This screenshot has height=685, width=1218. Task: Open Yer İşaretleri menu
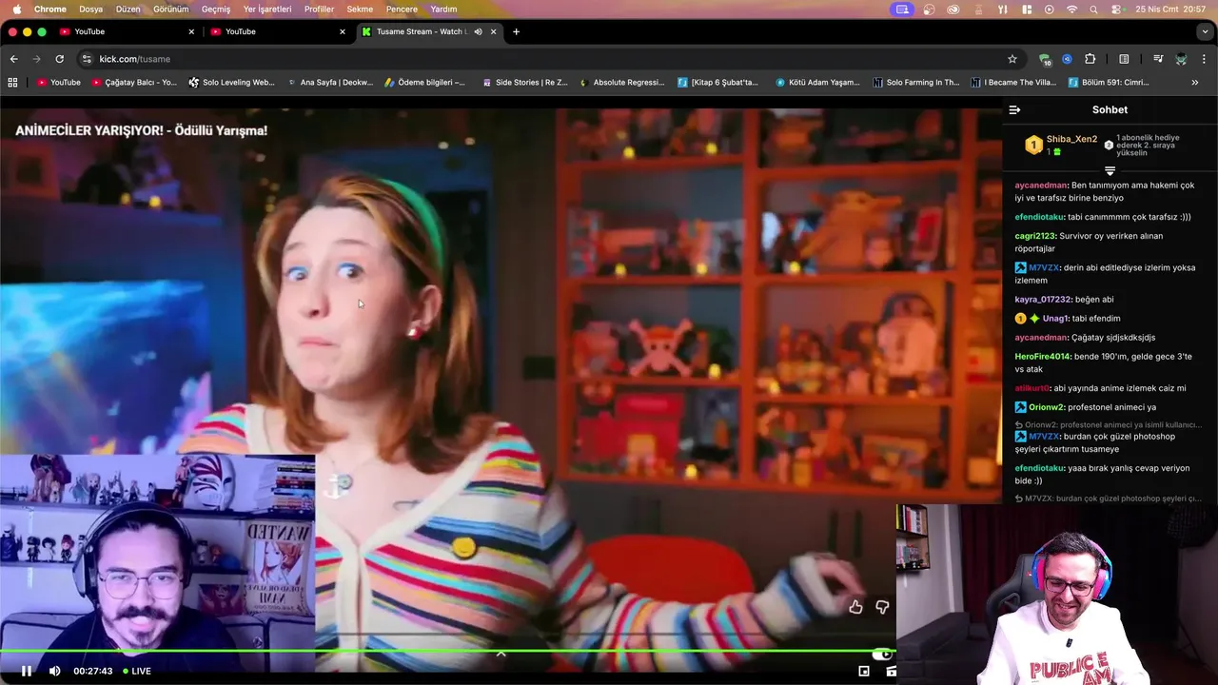click(267, 10)
